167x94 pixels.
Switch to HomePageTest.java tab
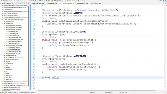click(82, 3)
